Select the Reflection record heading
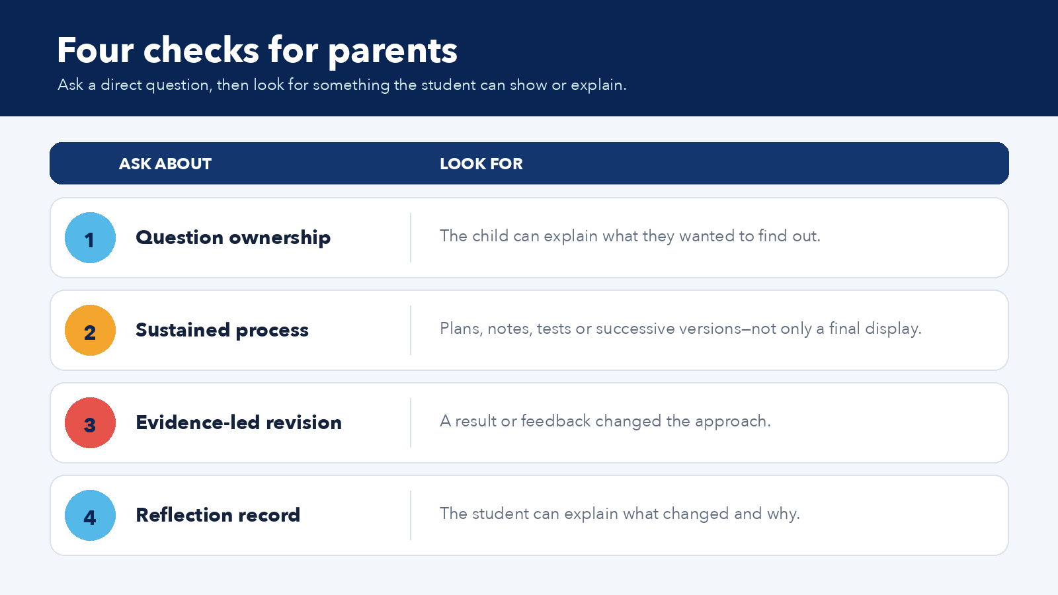The image size is (1058, 595). tap(218, 515)
